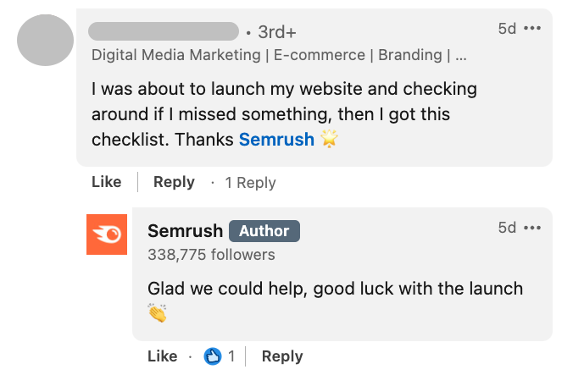
Task: Open three-dot menu on first comment
Action: pos(532,29)
